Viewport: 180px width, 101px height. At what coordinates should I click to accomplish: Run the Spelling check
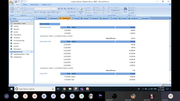[x=97, y=10]
